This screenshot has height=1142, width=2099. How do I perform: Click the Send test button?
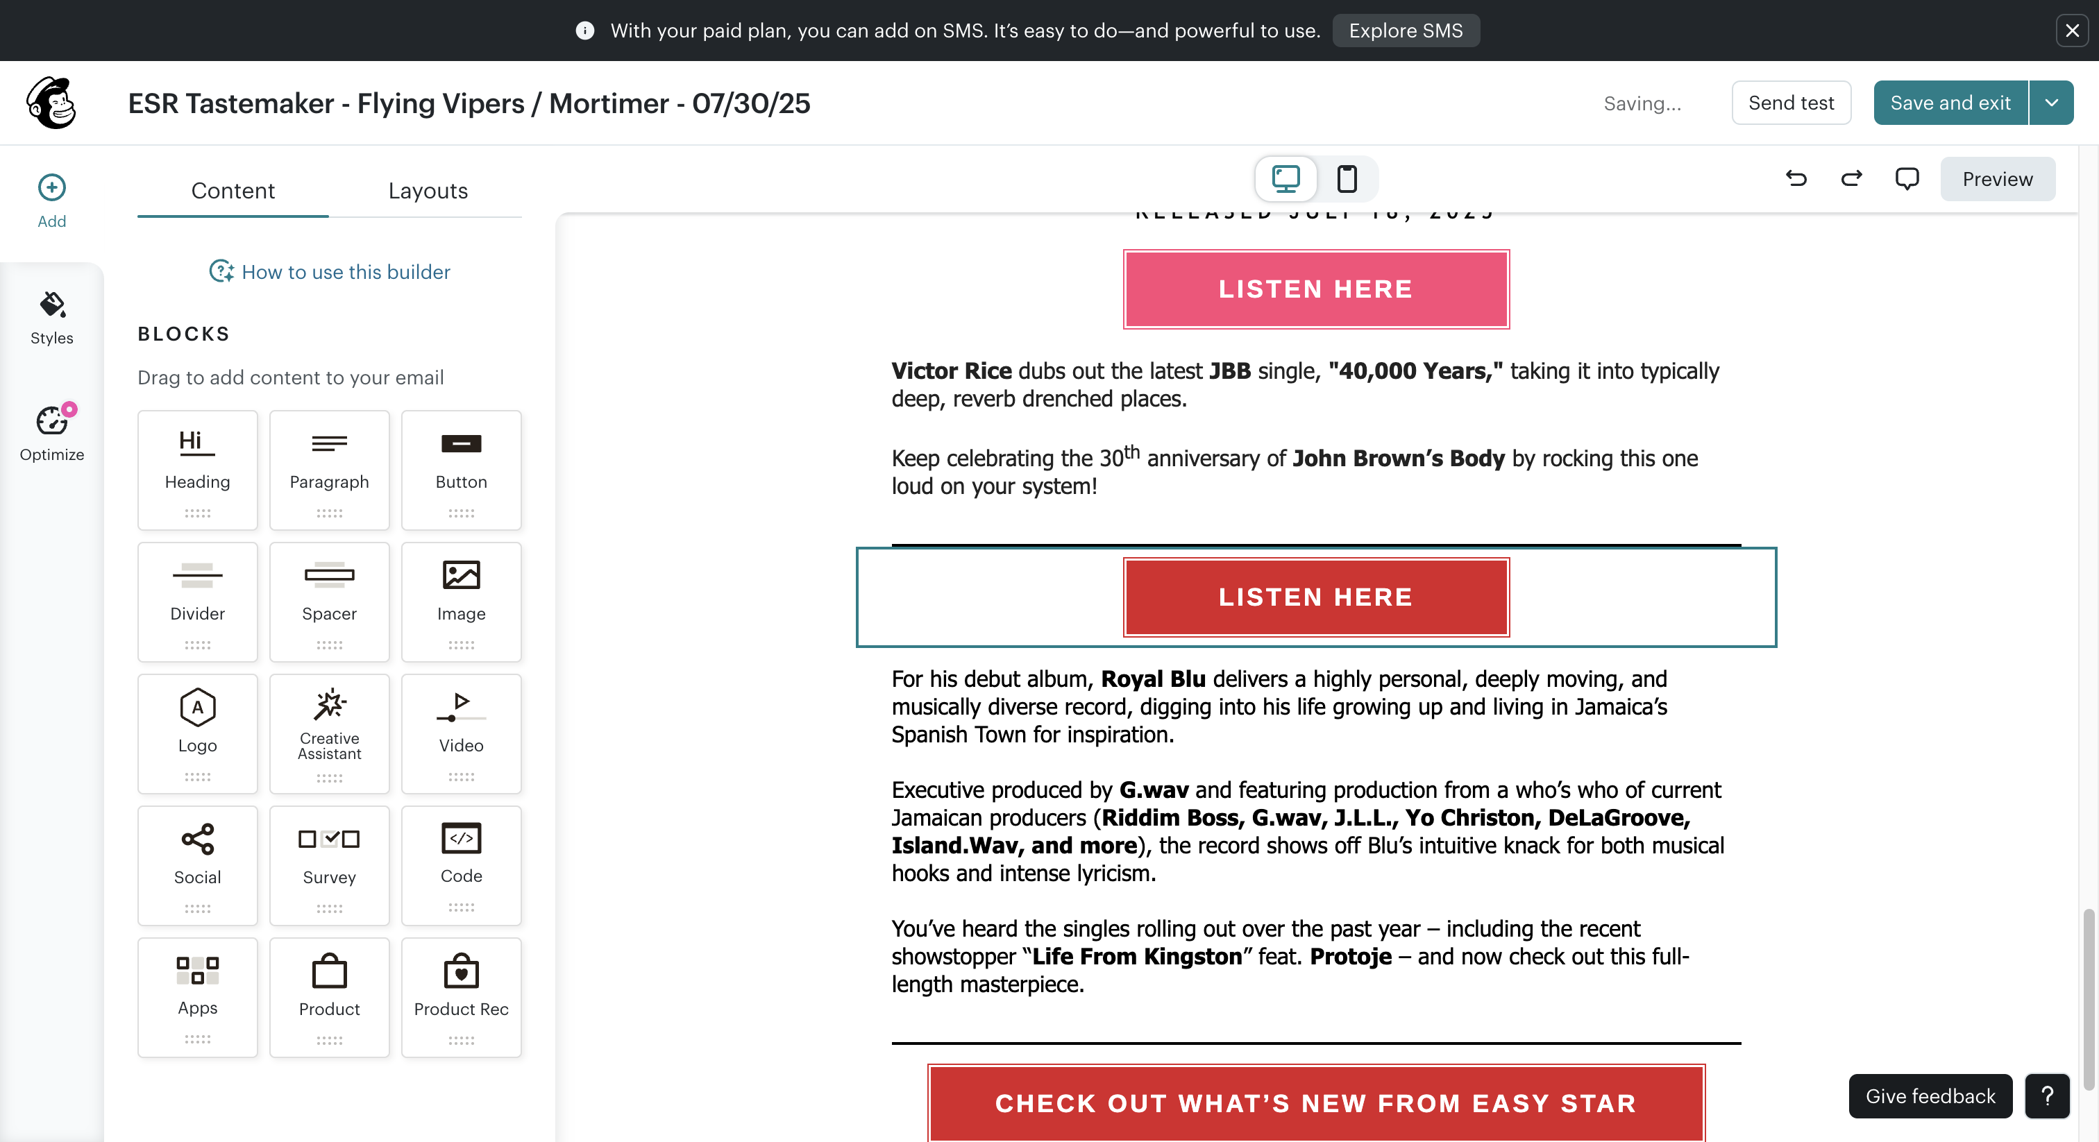1791,103
